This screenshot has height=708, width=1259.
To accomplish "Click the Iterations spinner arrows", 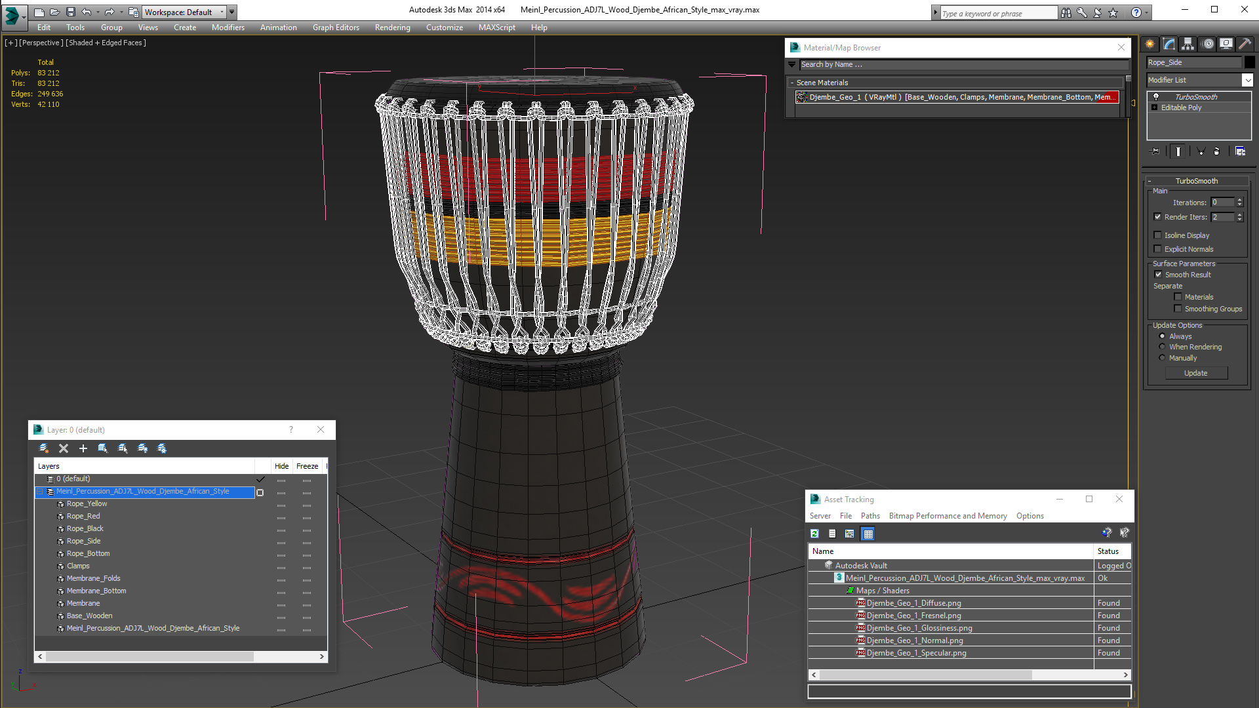I will [1240, 203].
